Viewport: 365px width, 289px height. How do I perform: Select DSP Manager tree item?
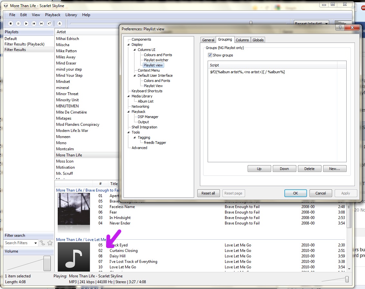coord(148,117)
